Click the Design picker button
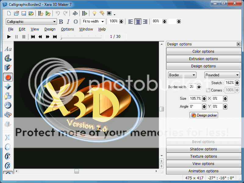 (204, 115)
